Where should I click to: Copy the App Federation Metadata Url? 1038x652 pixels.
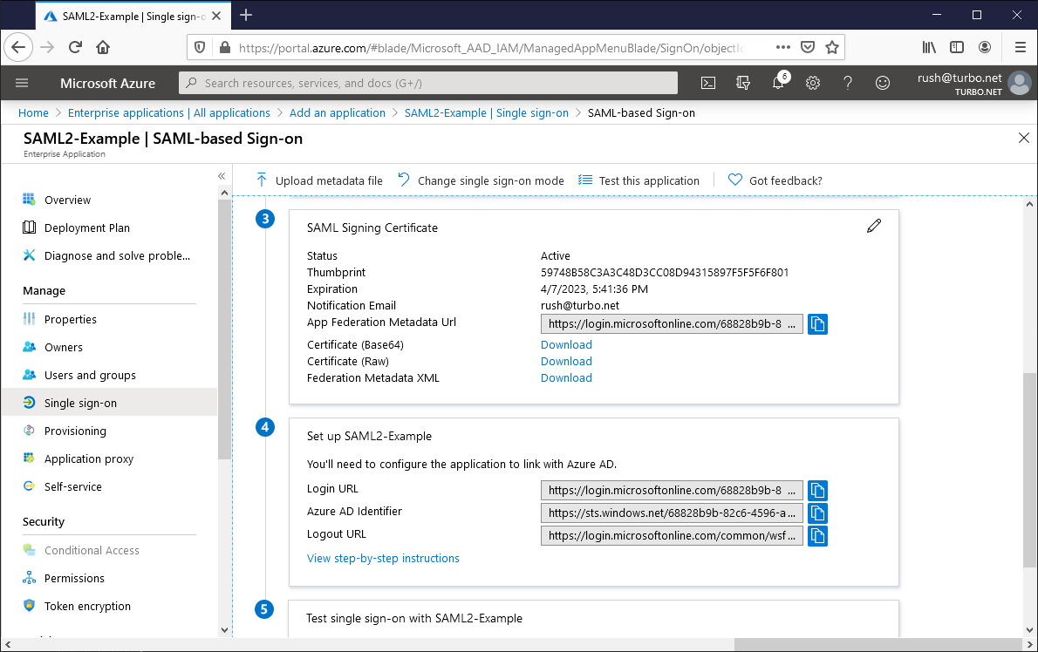pyautogui.click(x=817, y=323)
